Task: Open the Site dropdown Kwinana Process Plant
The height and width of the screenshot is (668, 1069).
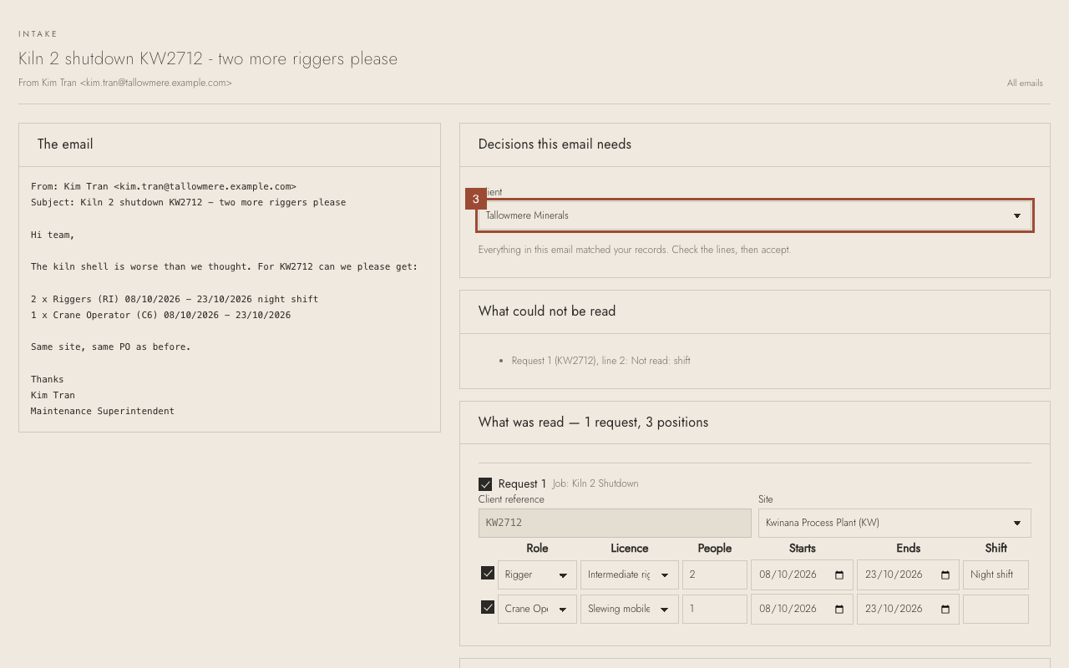Action: [894, 523]
